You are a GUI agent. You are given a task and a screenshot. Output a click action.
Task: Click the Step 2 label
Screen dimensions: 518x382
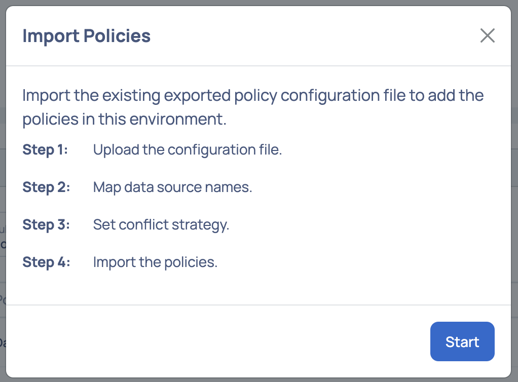pyautogui.click(x=46, y=187)
